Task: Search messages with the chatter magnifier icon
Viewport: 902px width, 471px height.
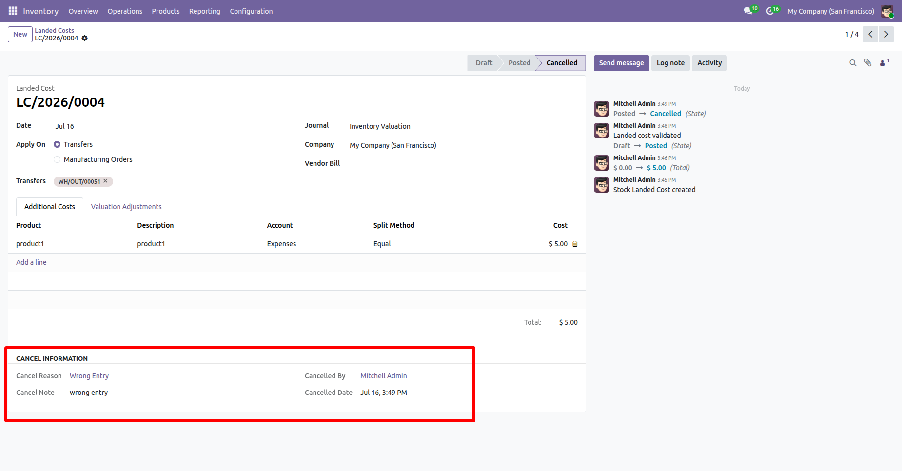Action: coord(853,63)
